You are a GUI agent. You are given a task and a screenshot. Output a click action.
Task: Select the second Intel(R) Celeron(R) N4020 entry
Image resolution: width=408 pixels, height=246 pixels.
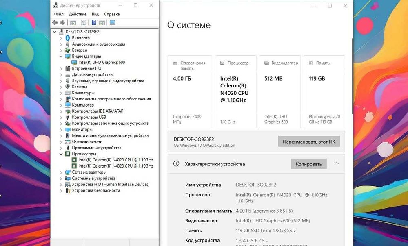(x=115, y=166)
